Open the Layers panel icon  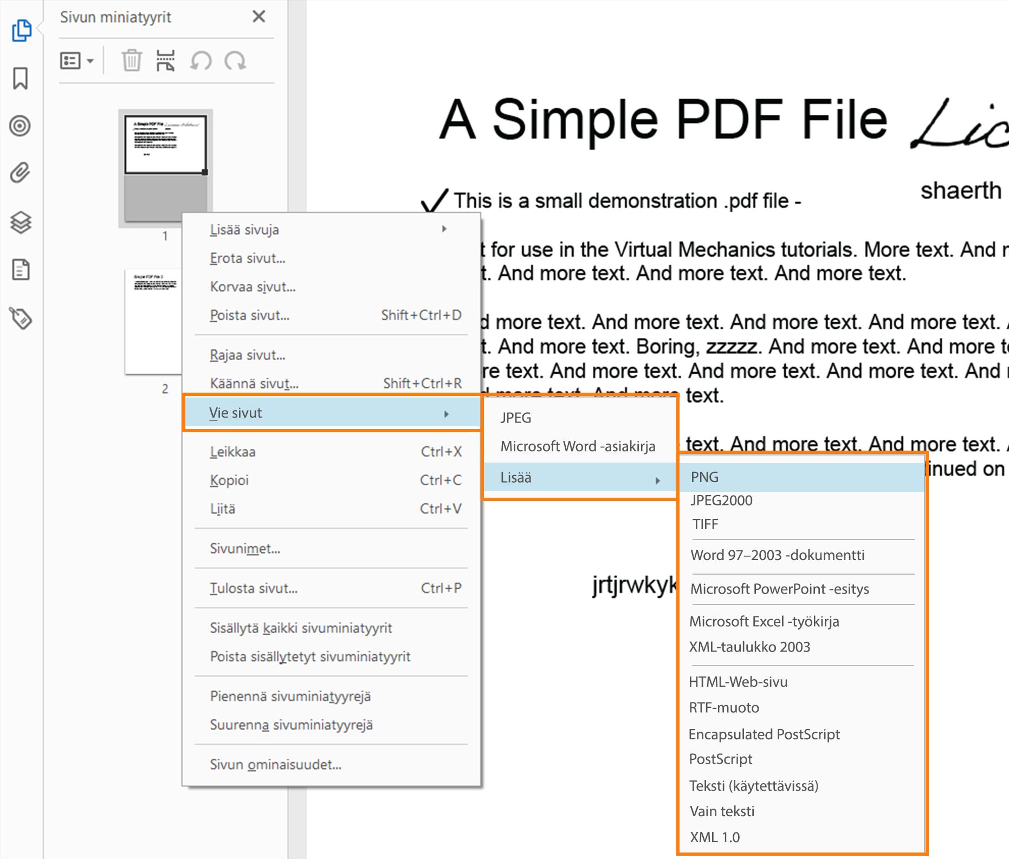(x=21, y=222)
